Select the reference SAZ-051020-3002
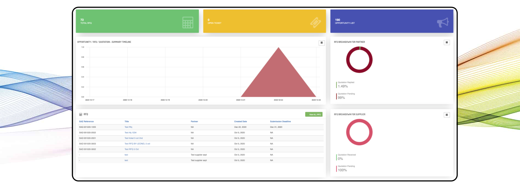The width and height of the screenshot is (520, 189). pyautogui.click(x=88, y=149)
